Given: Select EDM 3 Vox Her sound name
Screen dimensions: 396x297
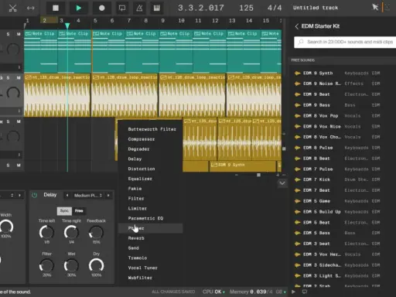Looking at the screenshot, I should pos(322,254).
